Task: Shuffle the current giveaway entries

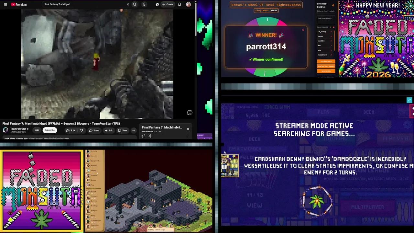Action: pyautogui.click(x=330, y=27)
